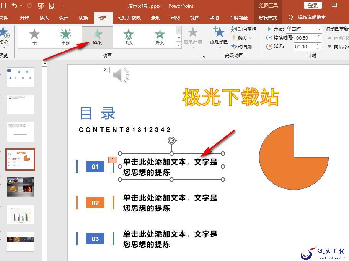349x261 pixels.
Task: Switch to the 形状格式 tab
Action: [268, 18]
